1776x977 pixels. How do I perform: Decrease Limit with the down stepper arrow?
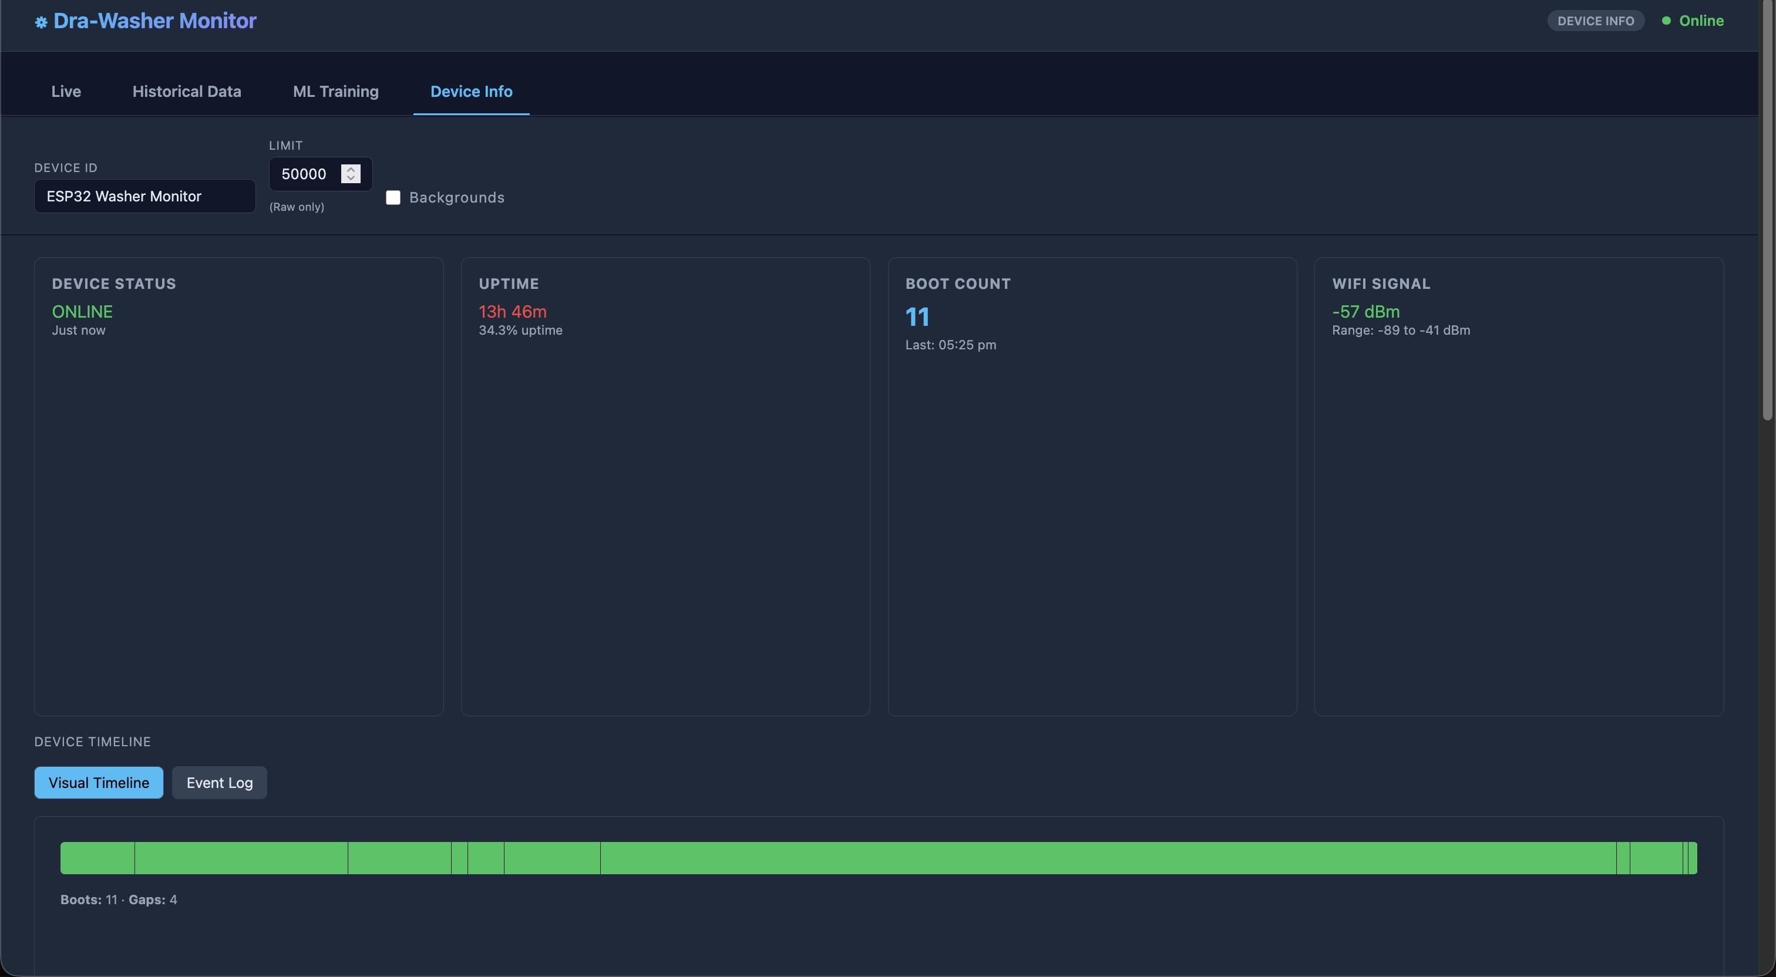coord(351,178)
